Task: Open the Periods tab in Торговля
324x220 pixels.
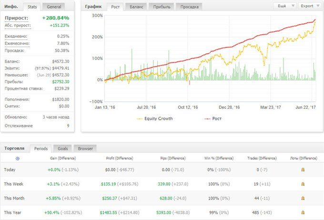Action: pos(41,149)
